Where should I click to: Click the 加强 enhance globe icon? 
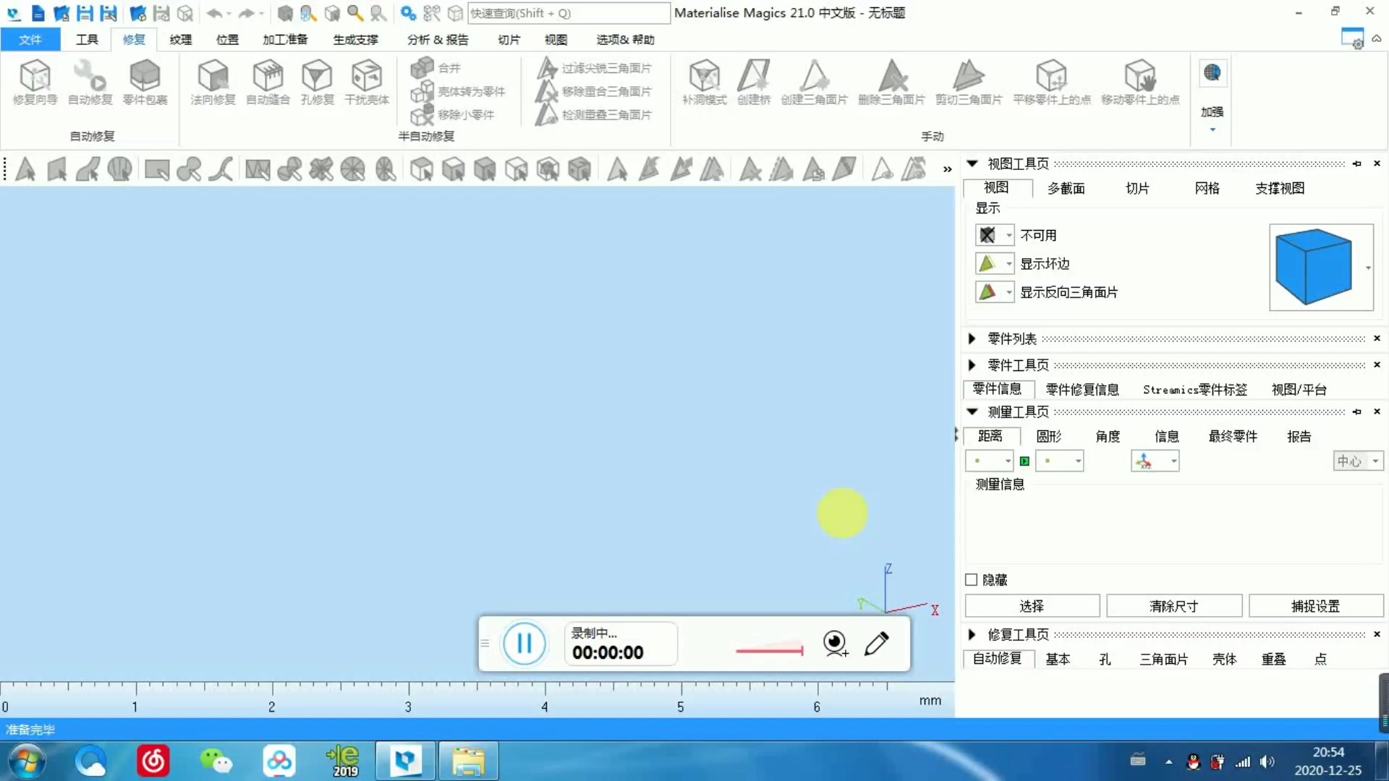(1212, 73)
